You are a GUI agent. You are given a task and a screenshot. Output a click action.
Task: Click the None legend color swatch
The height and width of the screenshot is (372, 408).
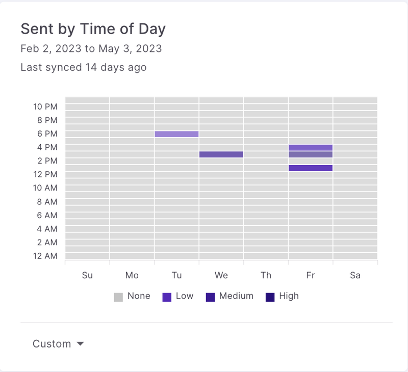118,297
